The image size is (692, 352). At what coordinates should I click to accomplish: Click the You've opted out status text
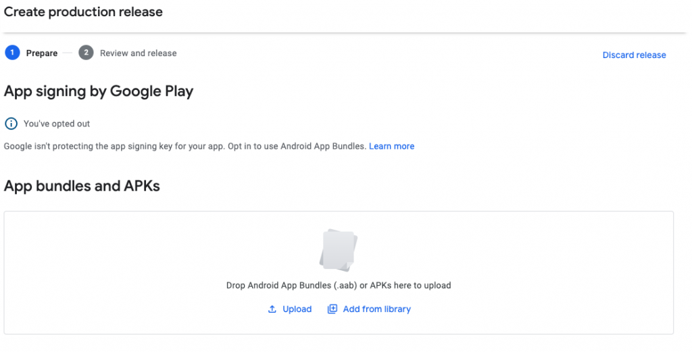[57, 124]
